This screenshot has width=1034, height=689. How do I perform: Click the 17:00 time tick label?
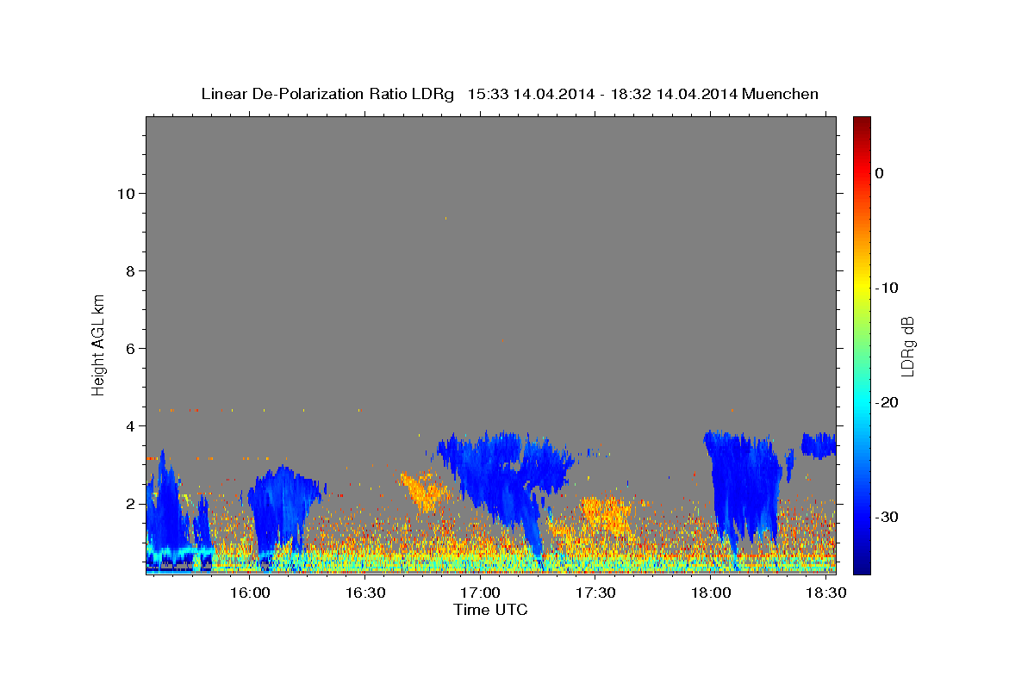[480, 593]
